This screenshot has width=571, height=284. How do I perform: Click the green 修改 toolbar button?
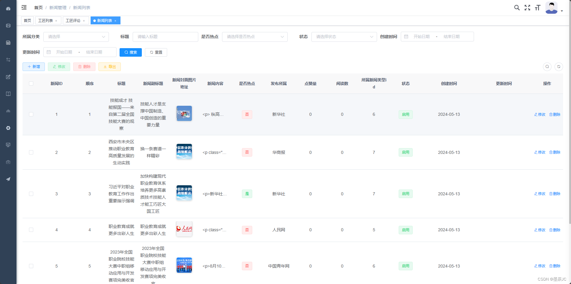pos(59,67)
